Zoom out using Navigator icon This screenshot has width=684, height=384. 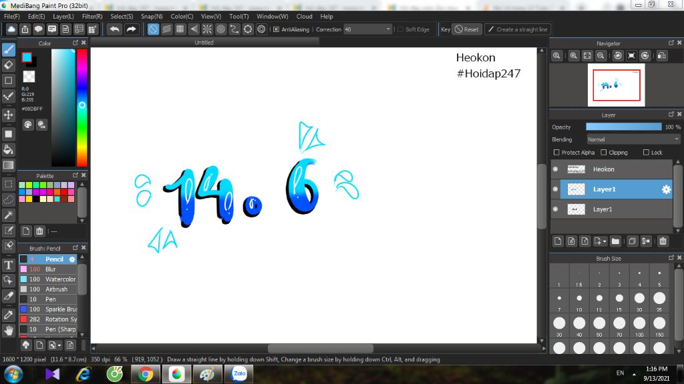(601, 56)
